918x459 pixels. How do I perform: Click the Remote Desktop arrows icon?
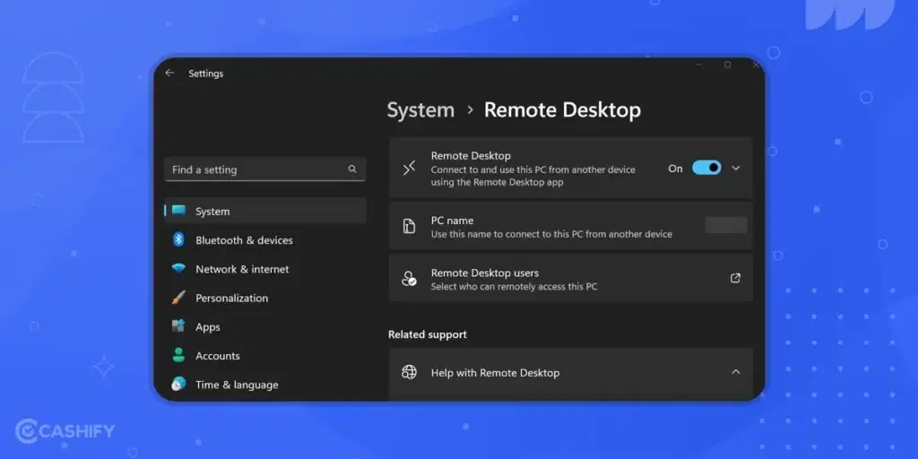[x=409, y=169]
